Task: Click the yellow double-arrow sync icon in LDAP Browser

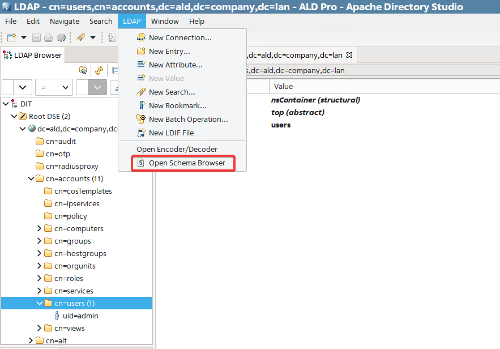Action: [99, 70]
